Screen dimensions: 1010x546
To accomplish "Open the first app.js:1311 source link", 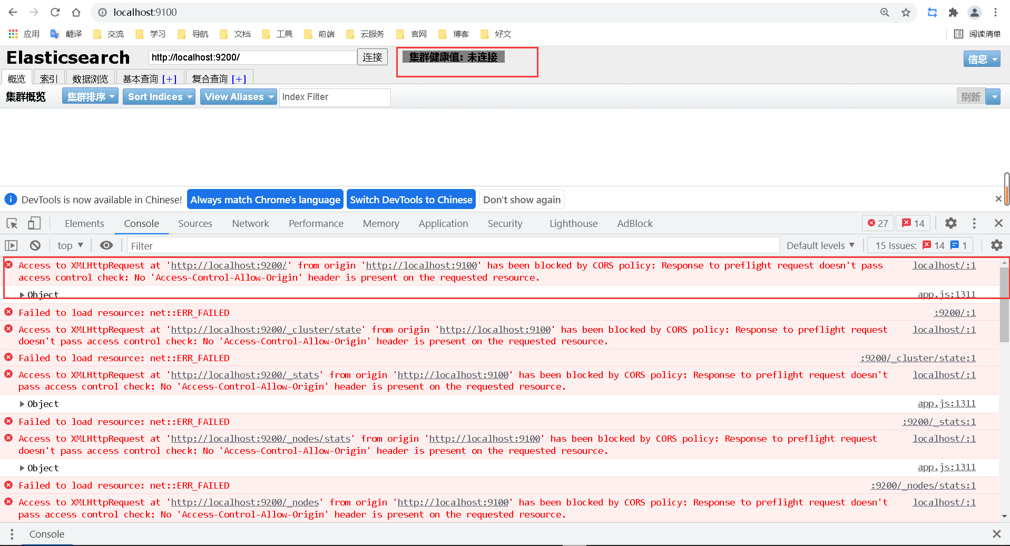I will pyautogui.click(x=946, y=294).
